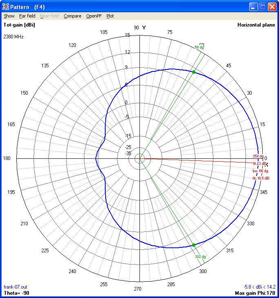This screenshot has width=279, height=298.
Task: Click the center origin of the polar plot
Action: [x=140, y=158]
